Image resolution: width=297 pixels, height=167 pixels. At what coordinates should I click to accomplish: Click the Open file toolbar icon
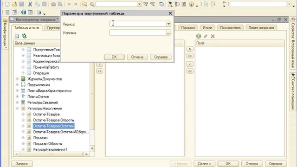tap(14, 4)
